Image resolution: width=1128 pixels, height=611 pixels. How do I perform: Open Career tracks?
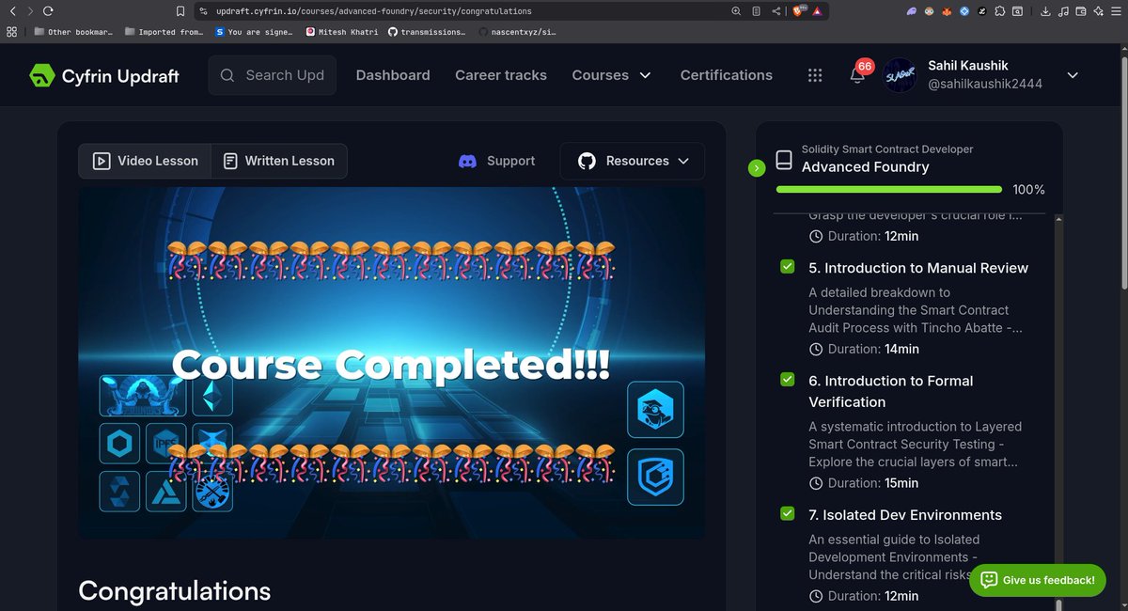(x=501, y=75)
